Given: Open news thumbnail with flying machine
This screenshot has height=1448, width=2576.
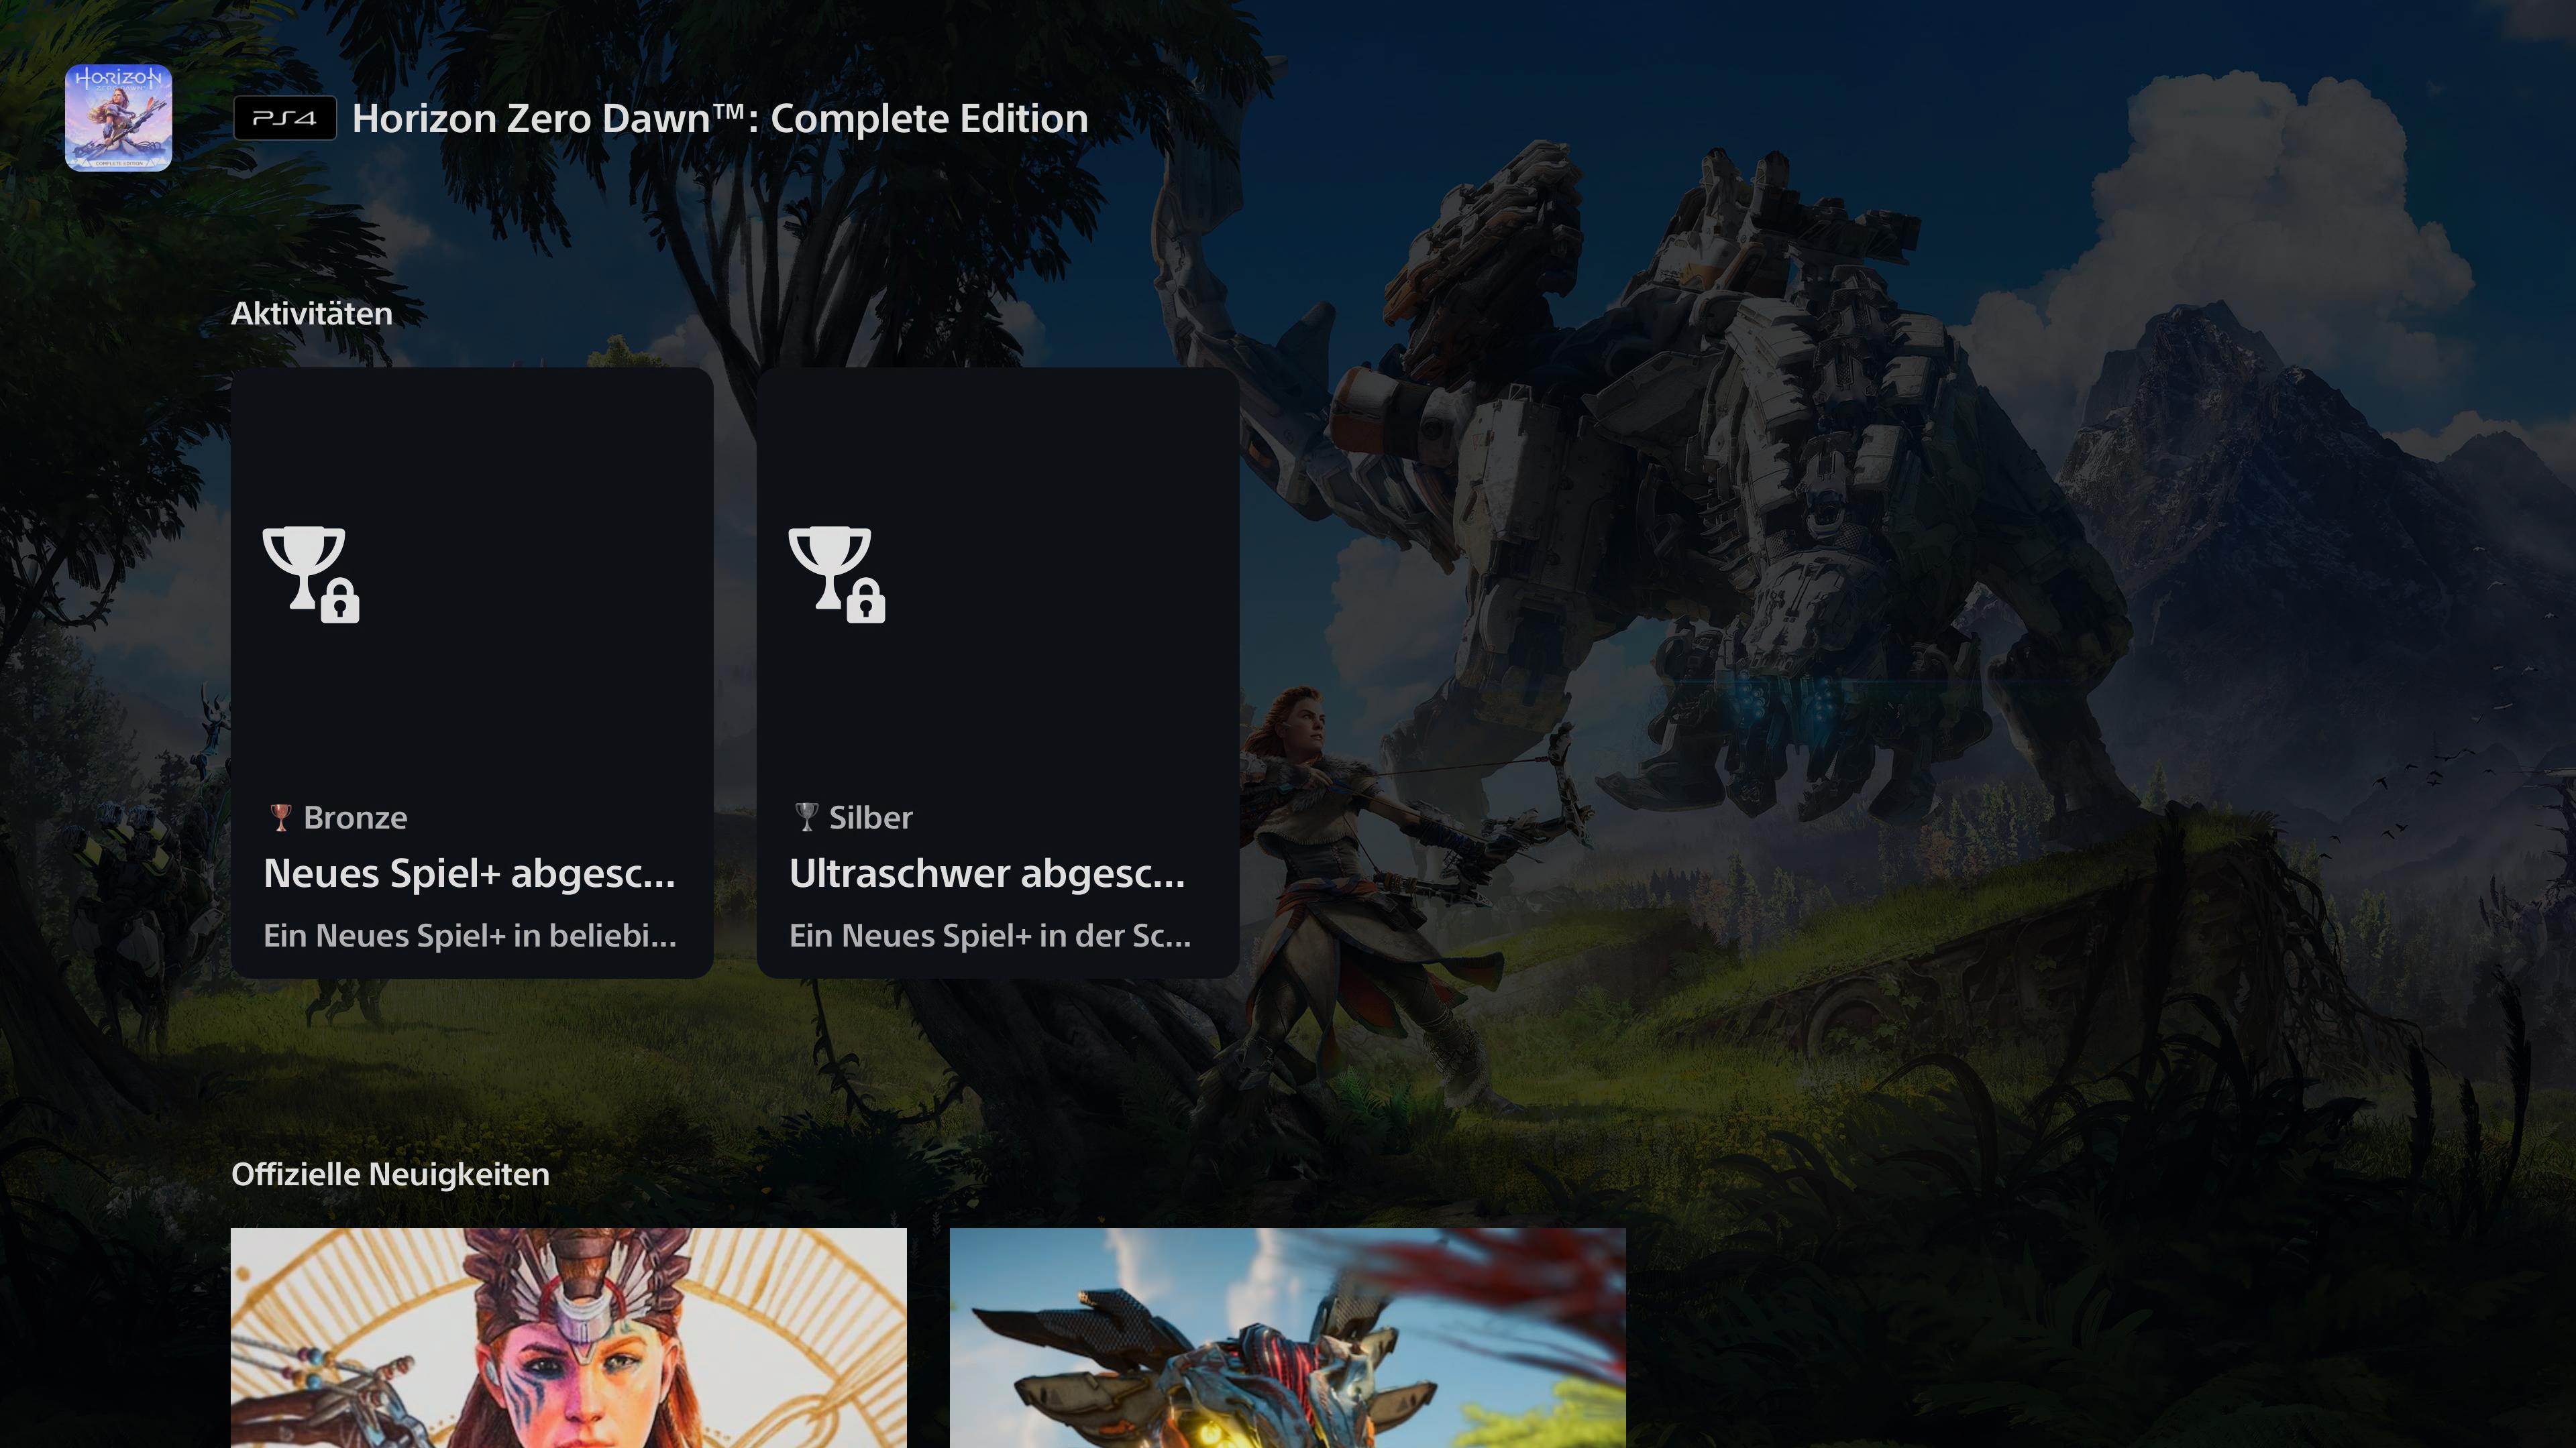Looking at the screenshot, I should pos(1288,1338).
